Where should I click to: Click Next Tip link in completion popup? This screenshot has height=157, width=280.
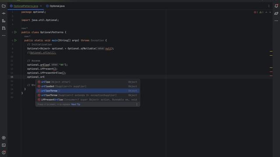(76, 104)
